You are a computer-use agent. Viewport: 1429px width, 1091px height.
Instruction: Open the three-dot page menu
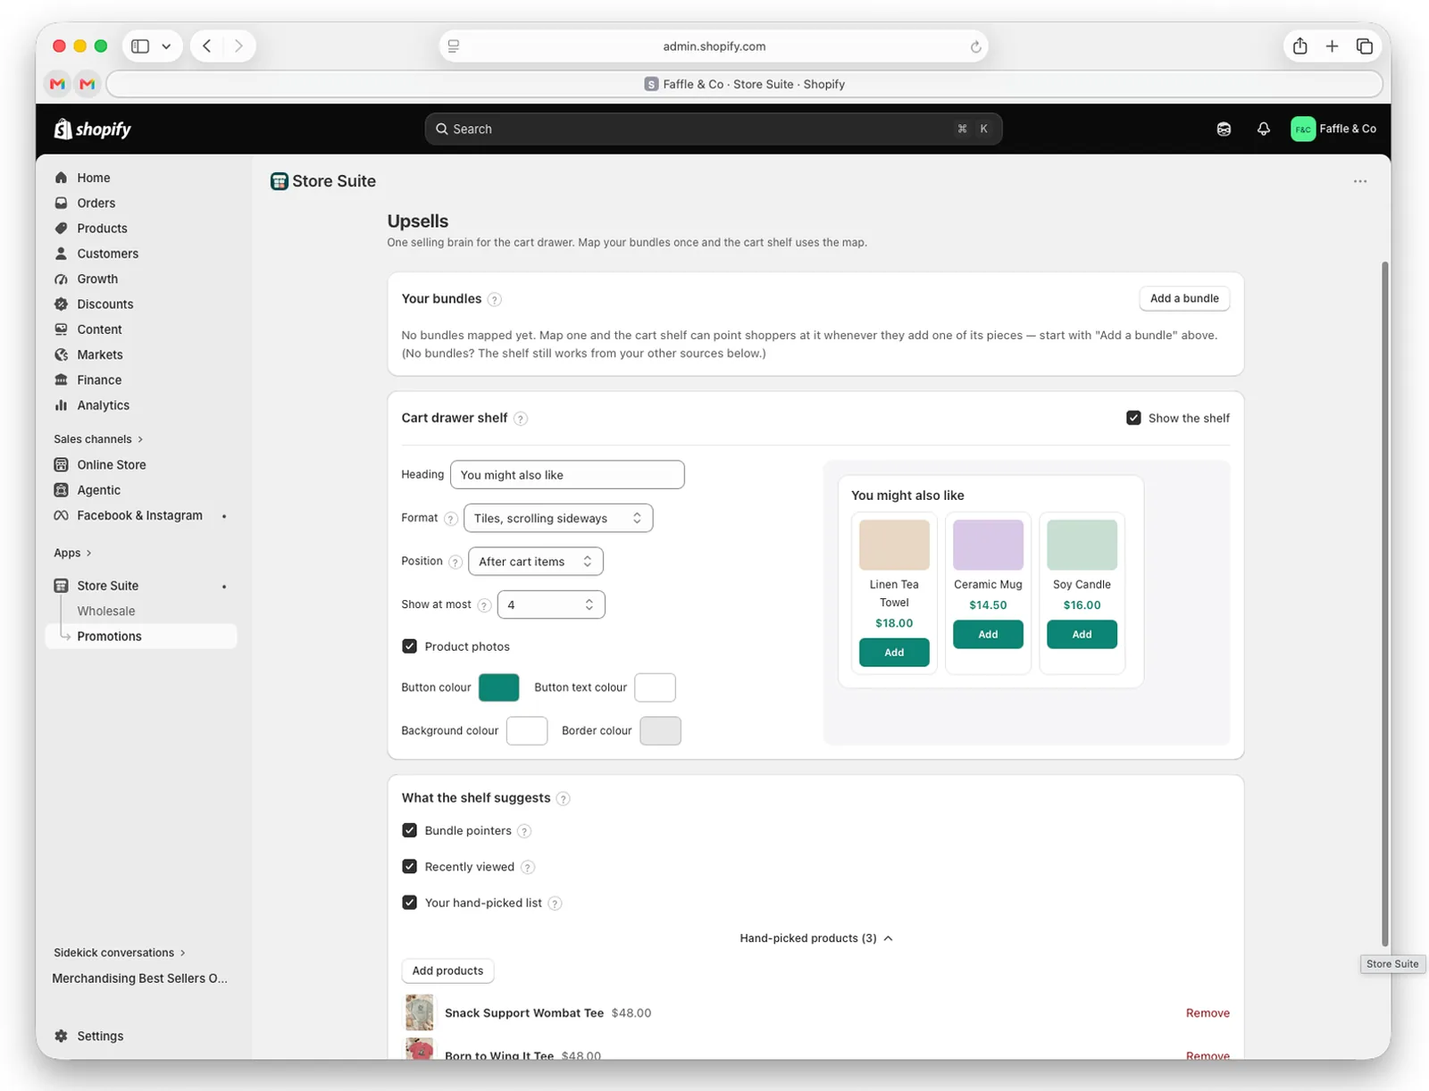click(x=1359, y=181)
